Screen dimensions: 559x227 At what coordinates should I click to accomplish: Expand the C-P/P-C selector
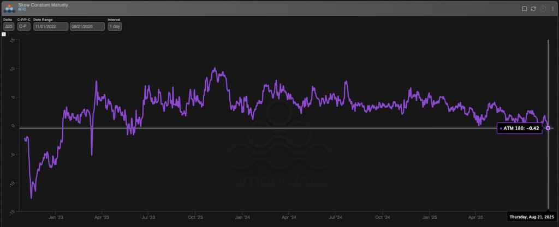(x=23, y=26)
